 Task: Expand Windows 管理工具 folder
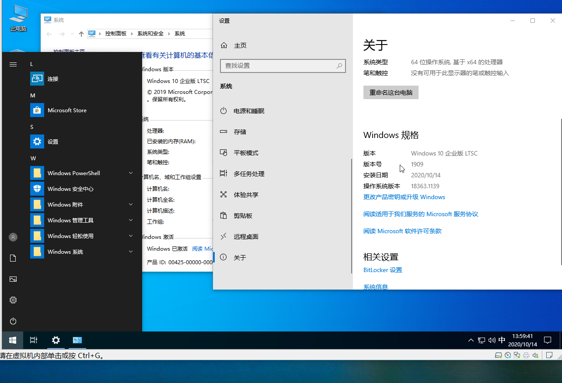(131, 221)
